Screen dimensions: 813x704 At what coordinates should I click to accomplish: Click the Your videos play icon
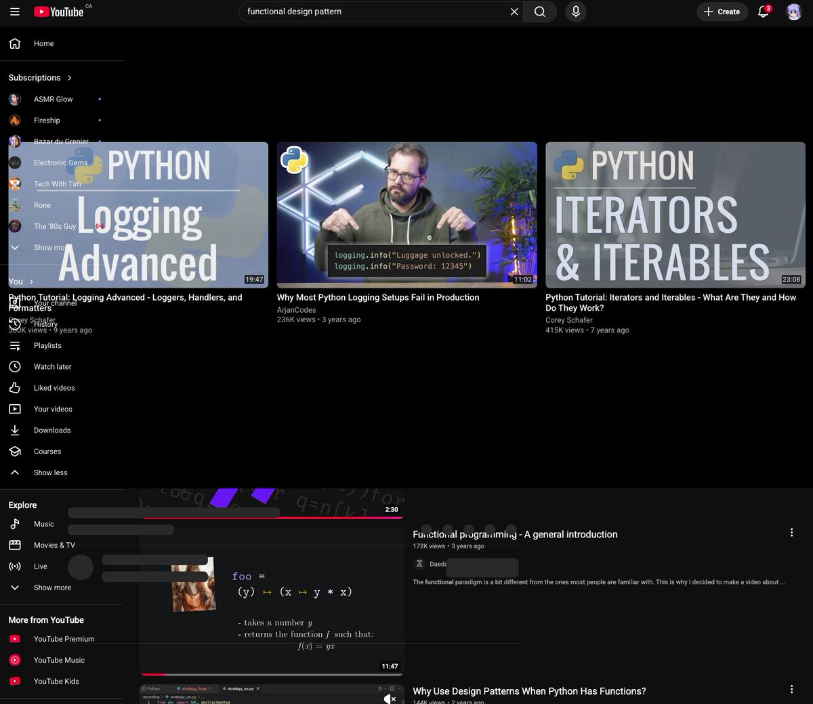click(x=15, y=409)
